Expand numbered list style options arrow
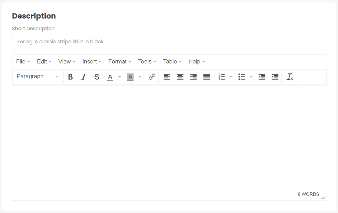 231,77
